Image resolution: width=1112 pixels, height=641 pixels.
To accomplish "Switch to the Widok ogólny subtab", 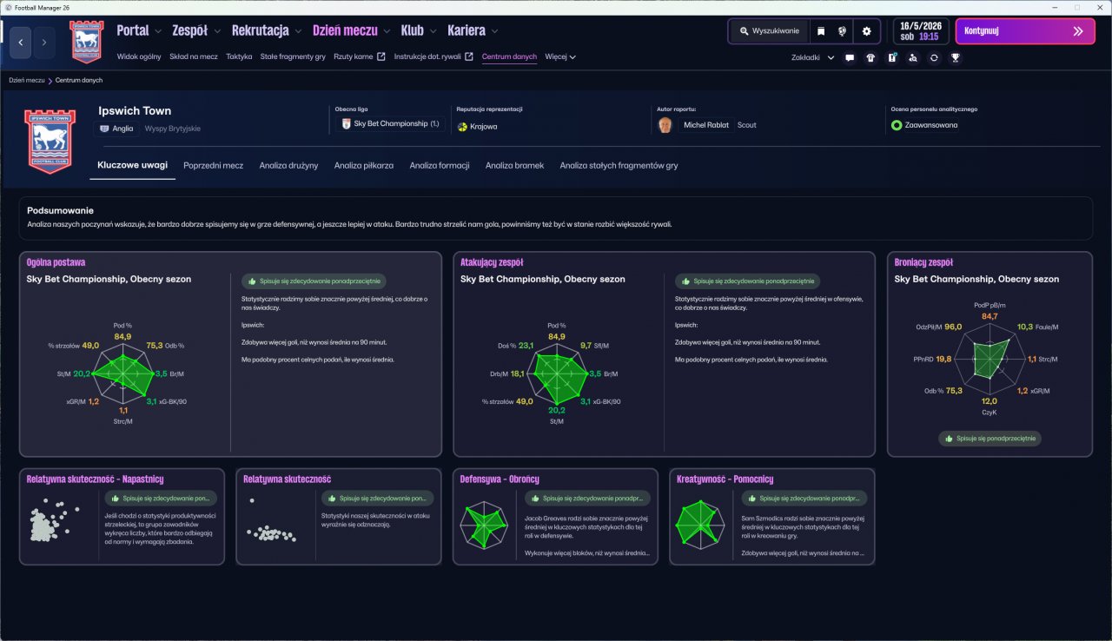I will coord(139,57).
